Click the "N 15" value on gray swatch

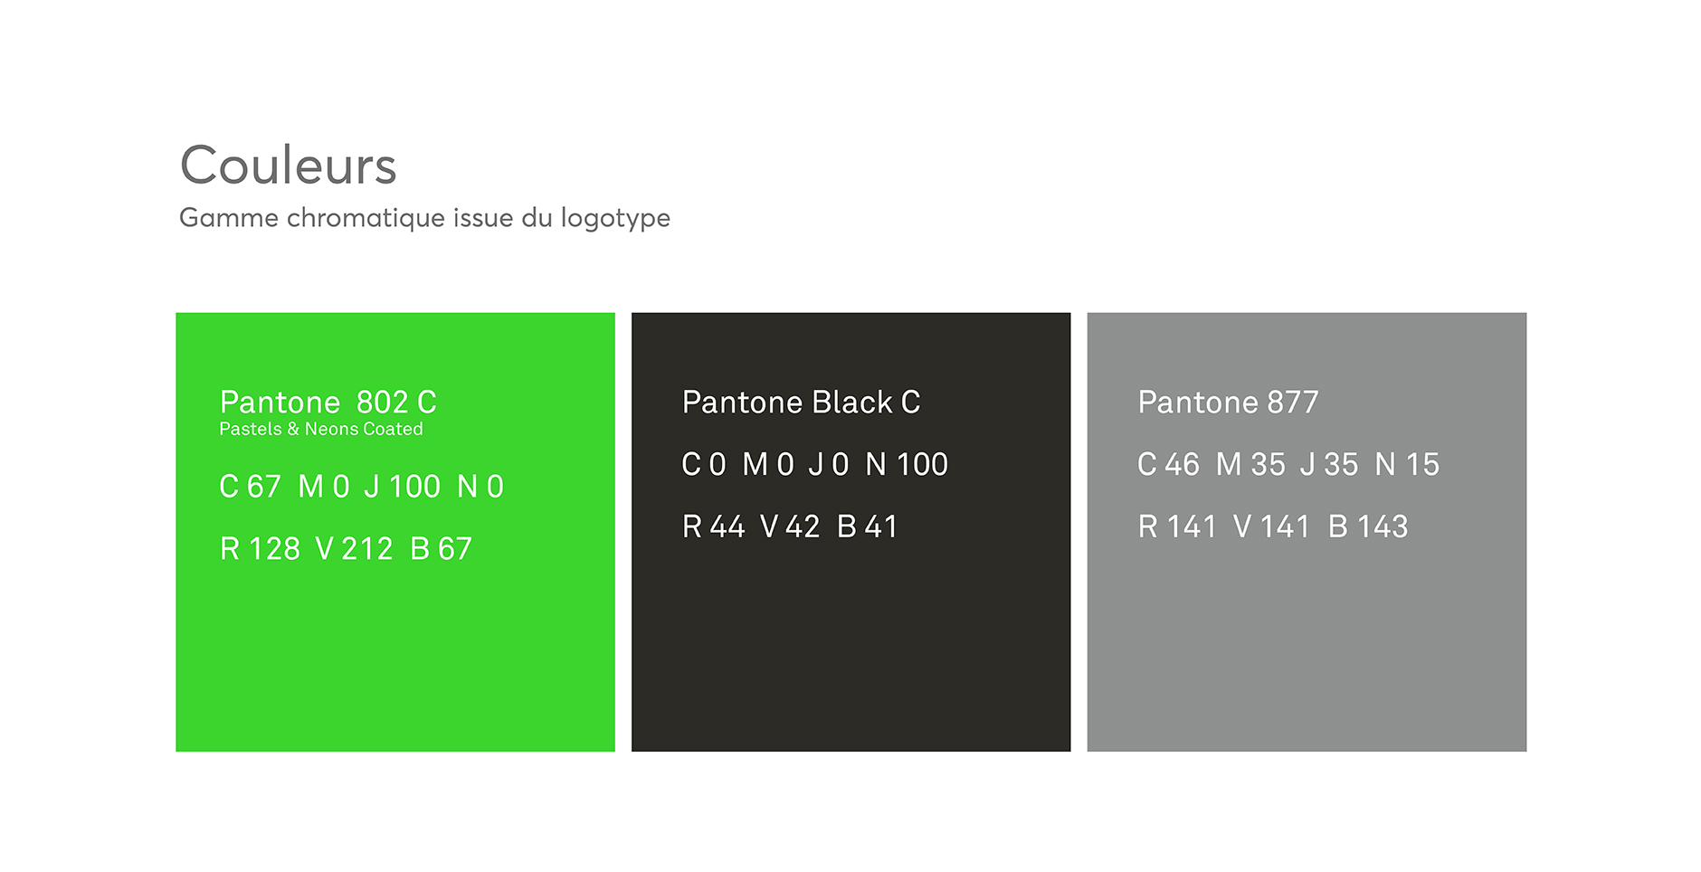[1407, 464]
